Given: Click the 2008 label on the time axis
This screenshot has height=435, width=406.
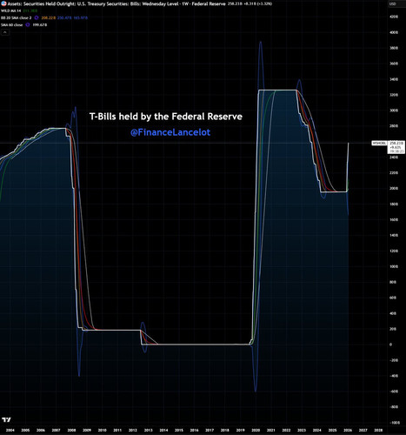Looking at the screenshot, I should (x=71, y=430).
